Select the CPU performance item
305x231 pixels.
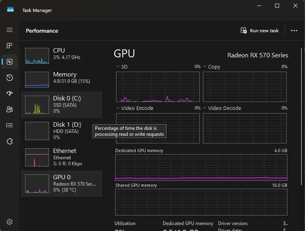pyautogui.click(x=62, y=56)
